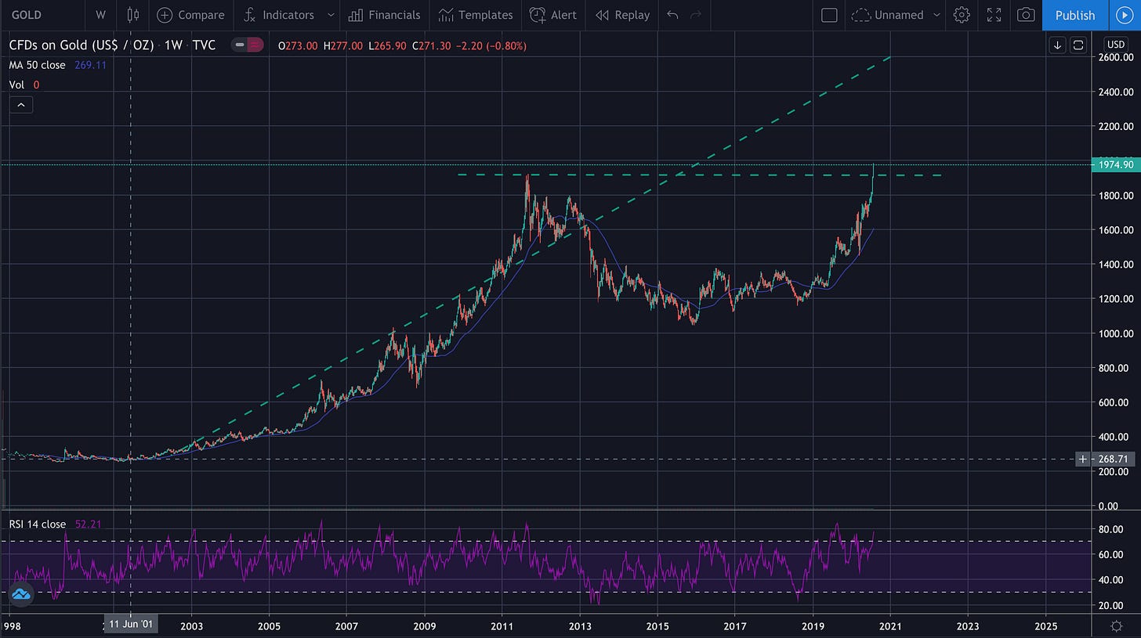Click 2600.00 on the price scale
This screenshot has width=1141, height=638.
(x=1115, y=57)
